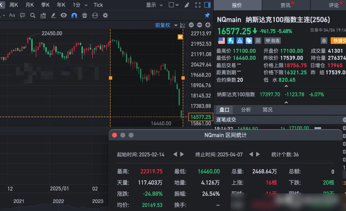Toggle the right sidebar panel icon
The image size is (346, 211).
[x=207, y=5]
